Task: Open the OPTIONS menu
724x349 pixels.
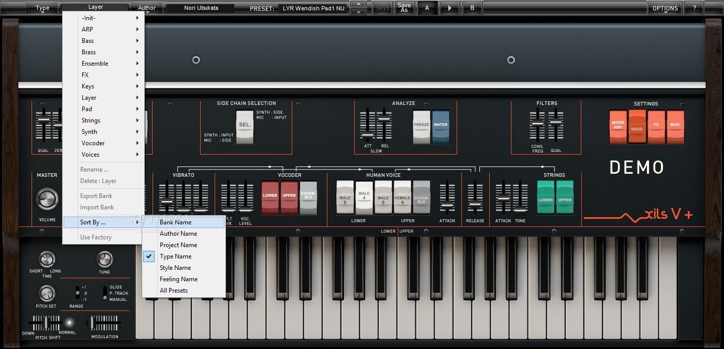Action: tap(665, 8)
